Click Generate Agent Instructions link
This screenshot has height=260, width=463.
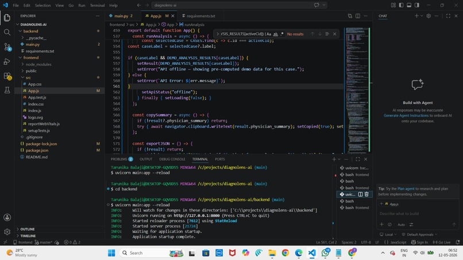tap(406, 116)
